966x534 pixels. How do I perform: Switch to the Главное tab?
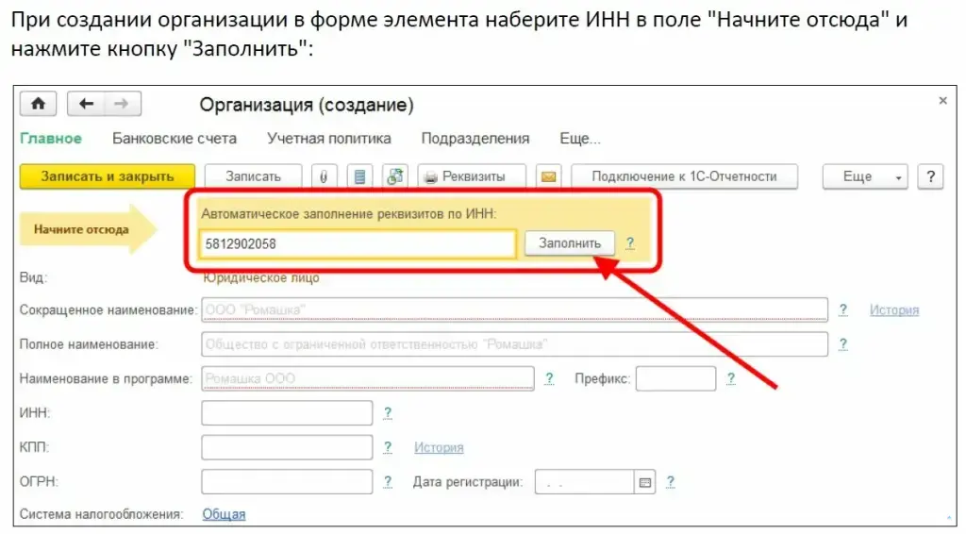51,139
